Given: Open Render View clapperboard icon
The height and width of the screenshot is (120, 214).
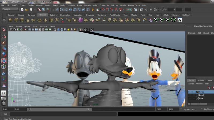Looking at the screenshot, I should [142, 10].
